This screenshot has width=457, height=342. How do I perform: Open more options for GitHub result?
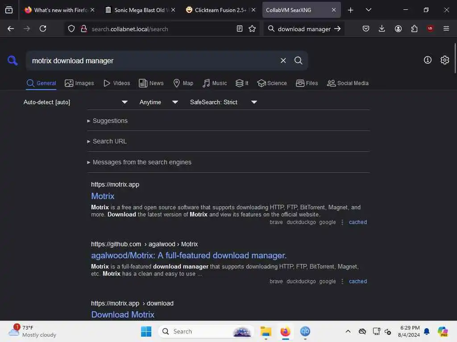tap(342, 281)
